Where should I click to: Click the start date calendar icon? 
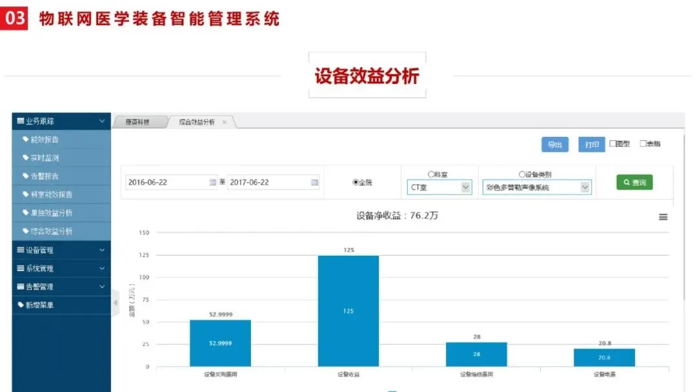pyautogui.click(x=212, y=182)
